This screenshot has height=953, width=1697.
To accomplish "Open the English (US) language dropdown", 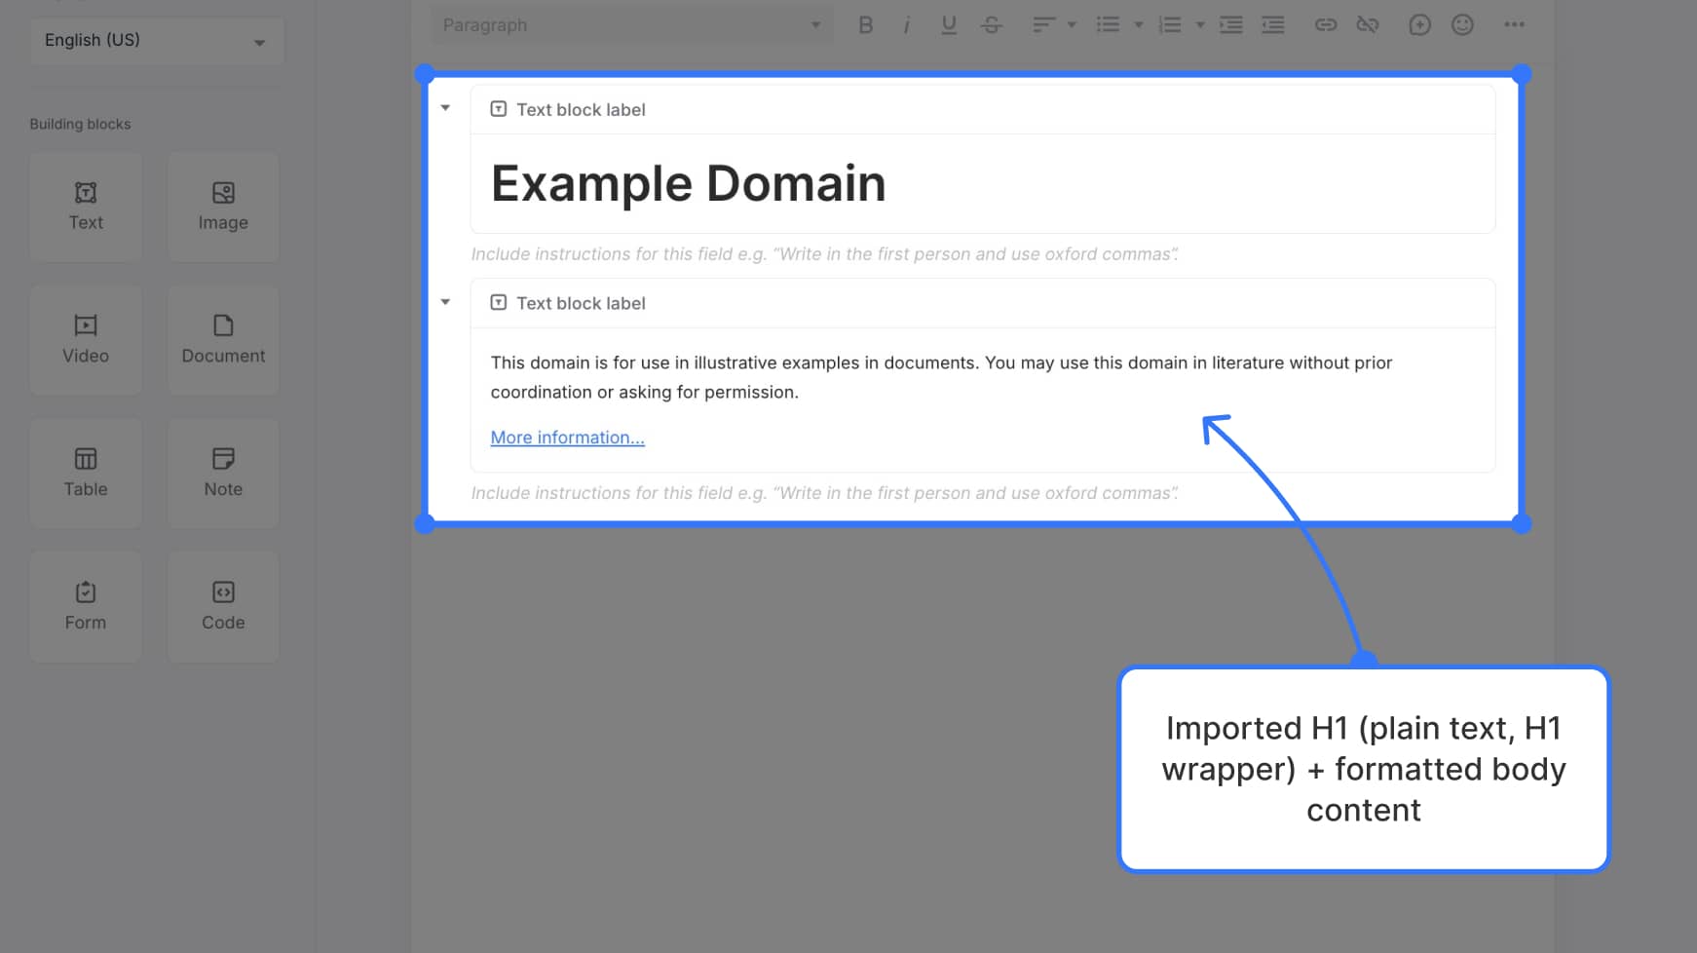I will click(x=157, y=40).
